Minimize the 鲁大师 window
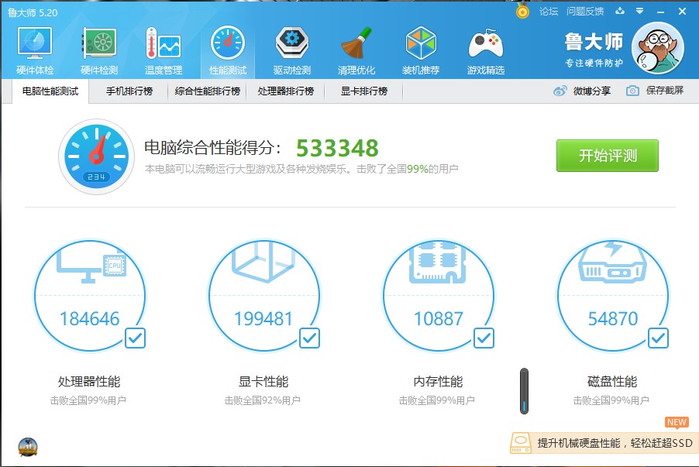Screen dimensions: 699x467 pos(661,12)
